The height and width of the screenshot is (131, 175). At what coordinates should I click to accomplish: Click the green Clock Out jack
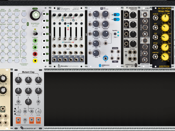[35, 41]
